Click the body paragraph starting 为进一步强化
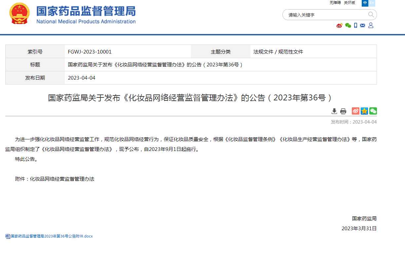The image size is (405, 253). coord(191,144)
